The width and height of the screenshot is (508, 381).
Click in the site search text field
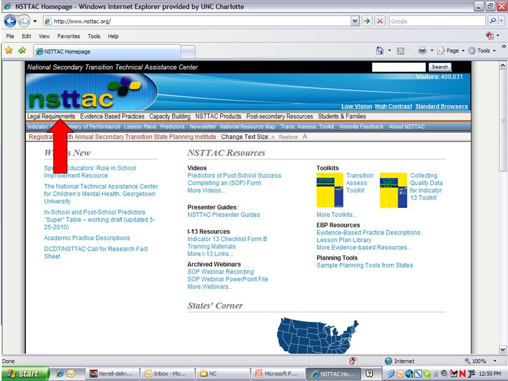point(398,67)
